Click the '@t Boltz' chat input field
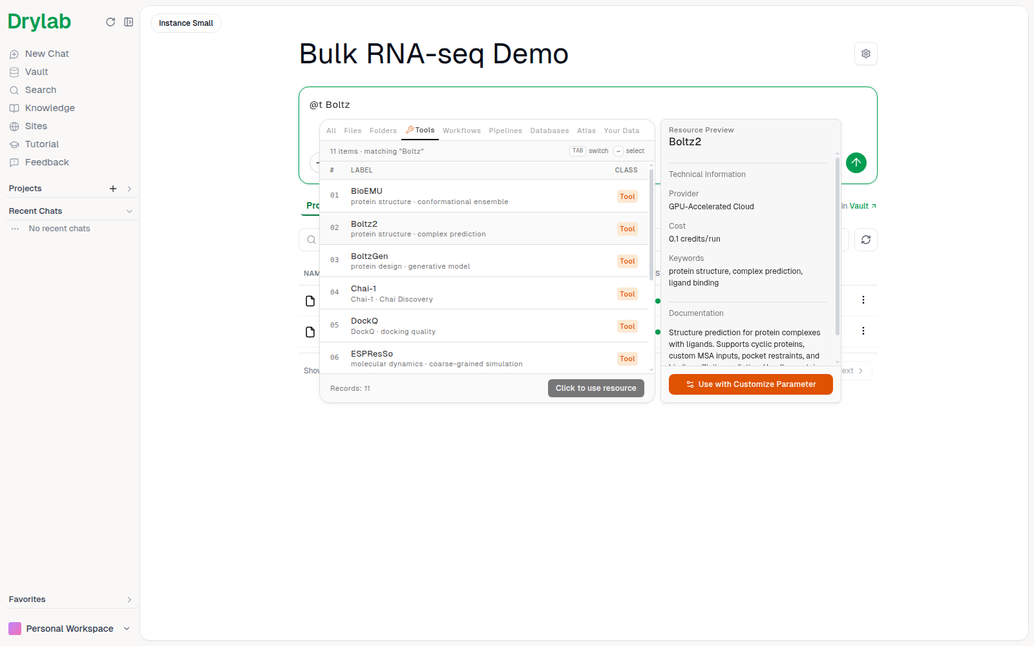Screen dimensions: 1034x646 pyautogui.click(x=588, y=105)
